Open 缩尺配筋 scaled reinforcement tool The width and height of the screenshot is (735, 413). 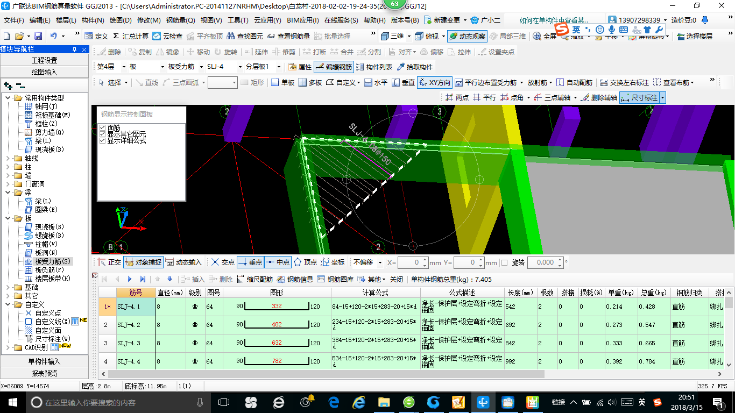click(x=255, y=279)
